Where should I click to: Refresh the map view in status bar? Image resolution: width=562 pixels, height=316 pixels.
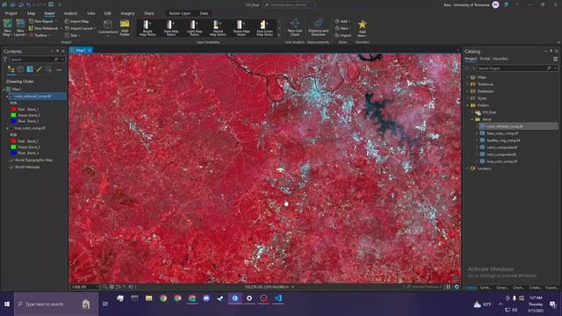click(457, 287)
